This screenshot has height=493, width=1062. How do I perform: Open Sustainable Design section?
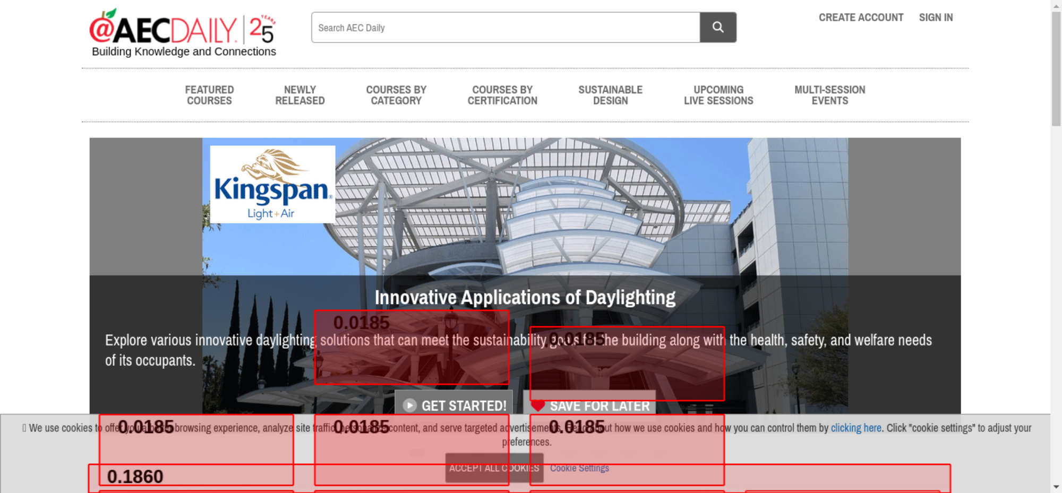pos(610,96)
